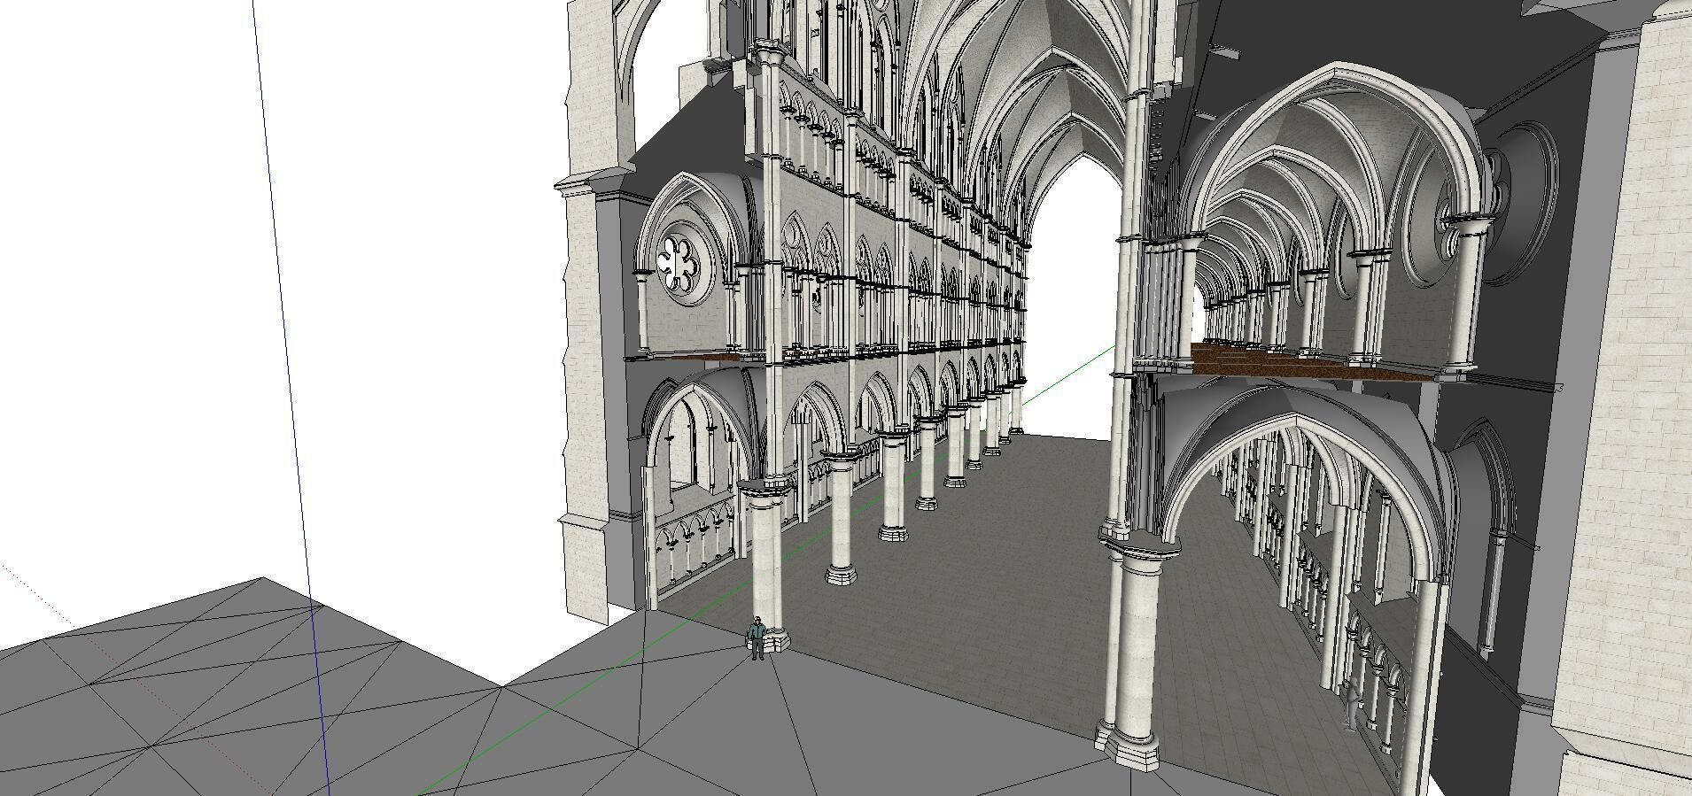
Task: Pick the six-lobed rose window on left wall
Action: click(680, 263)
